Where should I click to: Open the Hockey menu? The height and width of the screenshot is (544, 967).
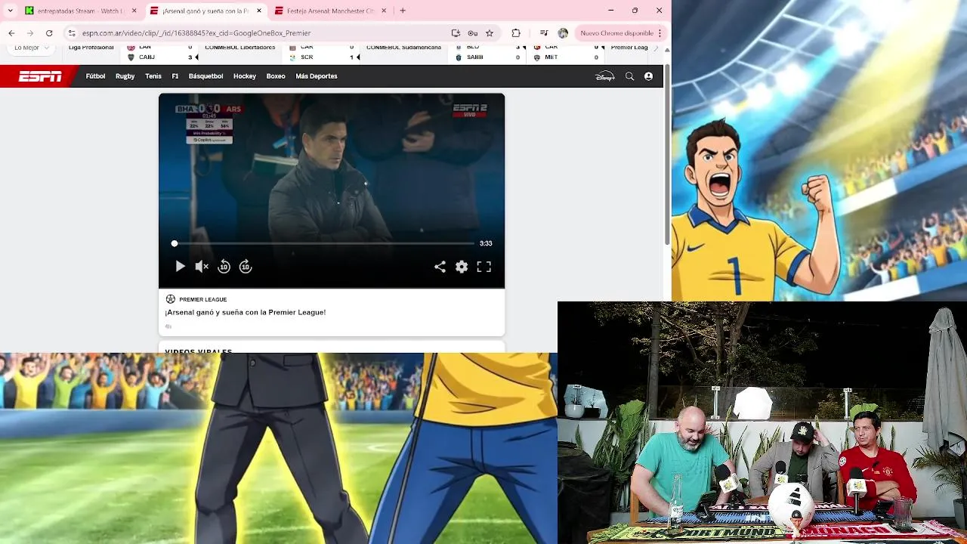pyautogui.click(x=245, y=76)
